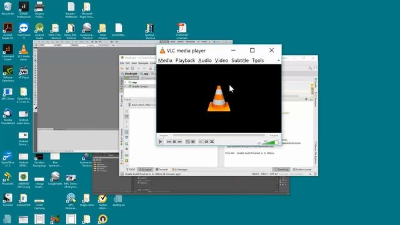The width and height of the screenshot is (400, 225).
Task: Expand the app node in Android Studio tree
Action: point(125,82)
